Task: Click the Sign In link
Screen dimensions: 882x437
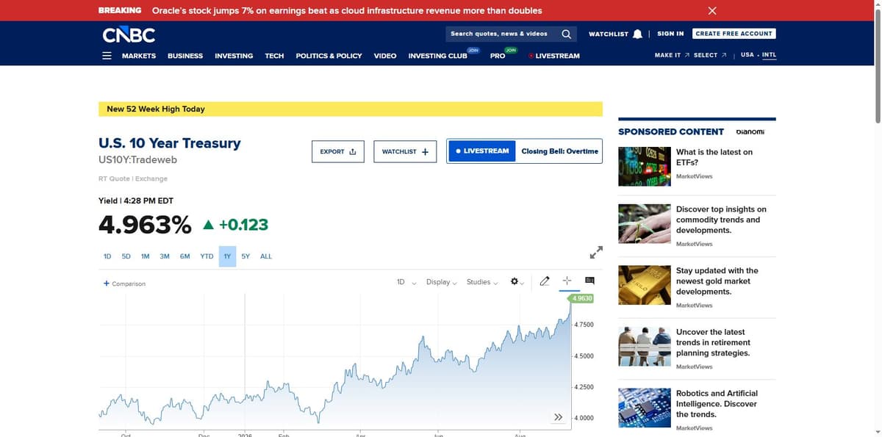Action: [670, 34]
